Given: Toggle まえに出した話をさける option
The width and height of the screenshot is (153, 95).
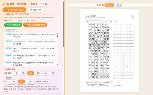Looking at the screenshot, I should click(x=35, y=25).
